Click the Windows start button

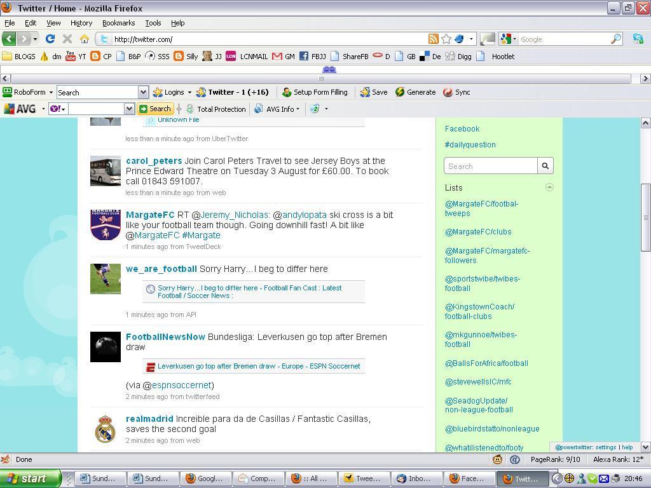(31, 478)
